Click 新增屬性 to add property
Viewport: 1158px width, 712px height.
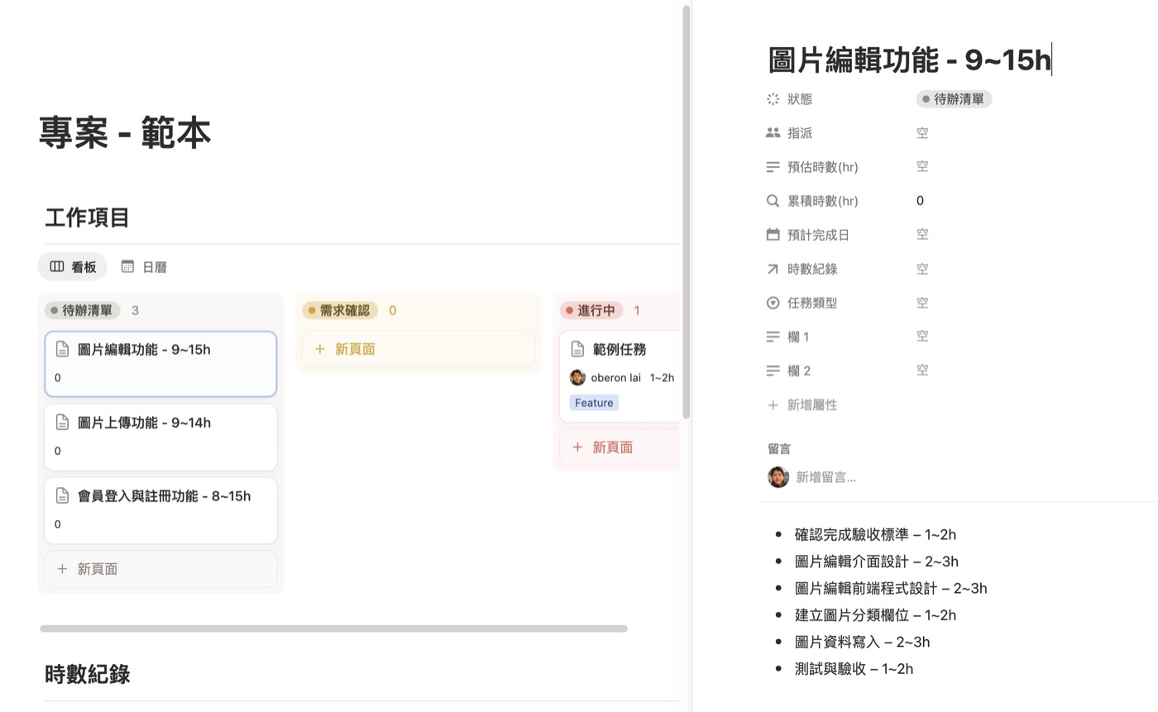click(802, 405)
